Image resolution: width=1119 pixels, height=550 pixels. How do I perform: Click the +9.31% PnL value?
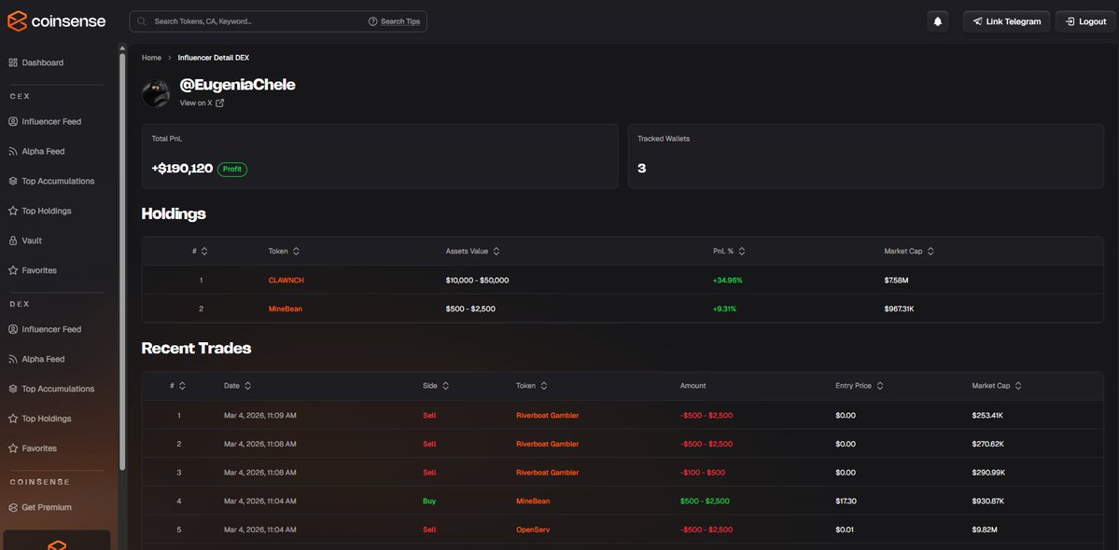pyautogui.click(x=724, y=309)
